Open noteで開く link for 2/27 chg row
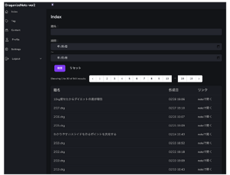The height and width of the screenshot is (175, 230). (205, 108)
